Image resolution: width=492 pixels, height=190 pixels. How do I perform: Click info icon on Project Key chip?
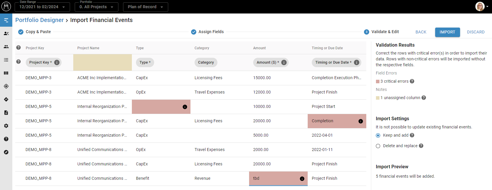coord(57,62)
